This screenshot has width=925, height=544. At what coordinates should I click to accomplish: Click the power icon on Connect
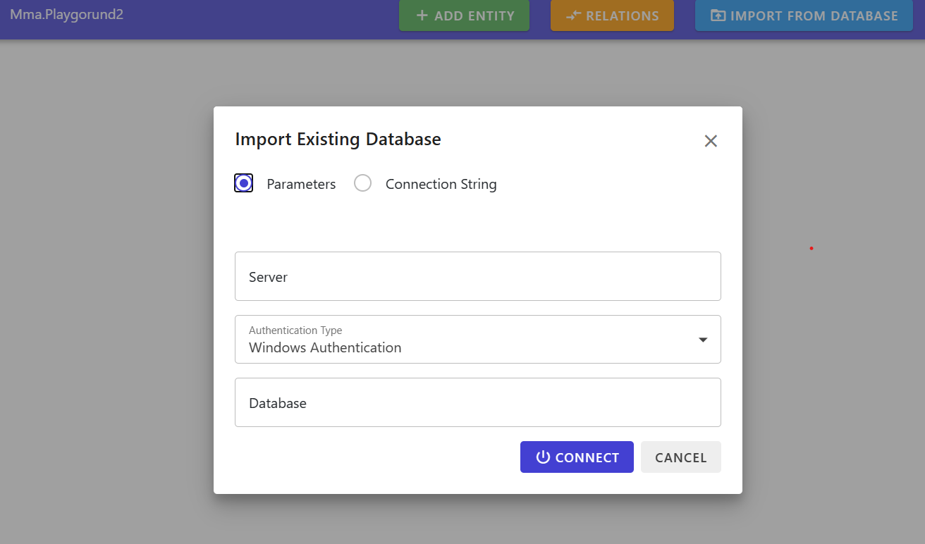coord(542,457)
